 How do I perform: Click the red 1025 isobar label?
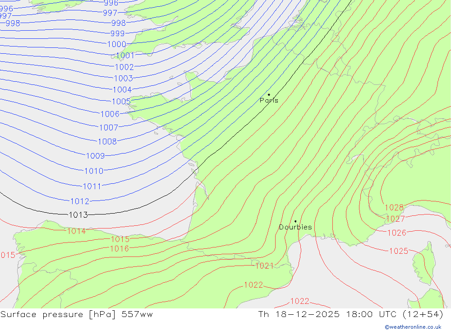point(399,251)
